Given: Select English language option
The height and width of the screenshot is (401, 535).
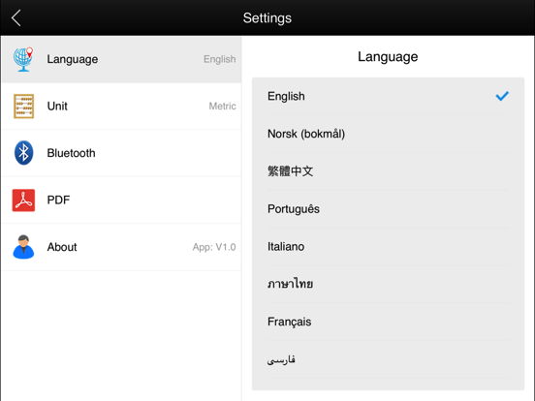Looking at the screenshot, I should click(x=388, y=96).
